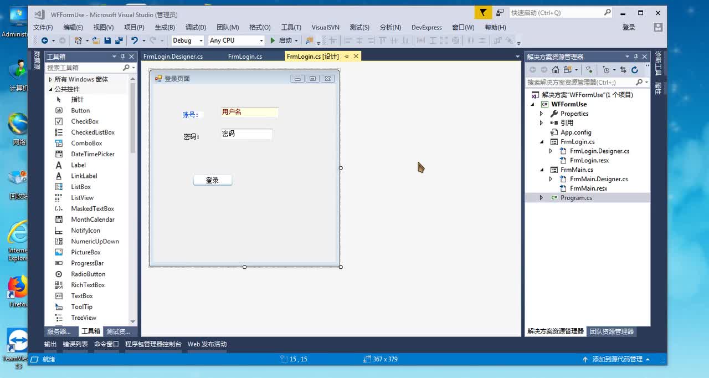Open the DevExpress menu
This screenshot has height=378, width=709.
pos(427,27)
